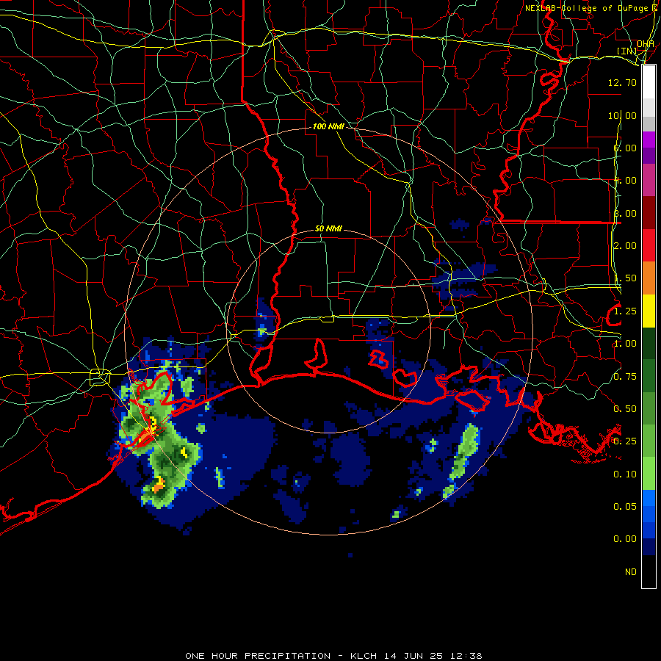Click the 0.00 legend value

tap(625, 539)
